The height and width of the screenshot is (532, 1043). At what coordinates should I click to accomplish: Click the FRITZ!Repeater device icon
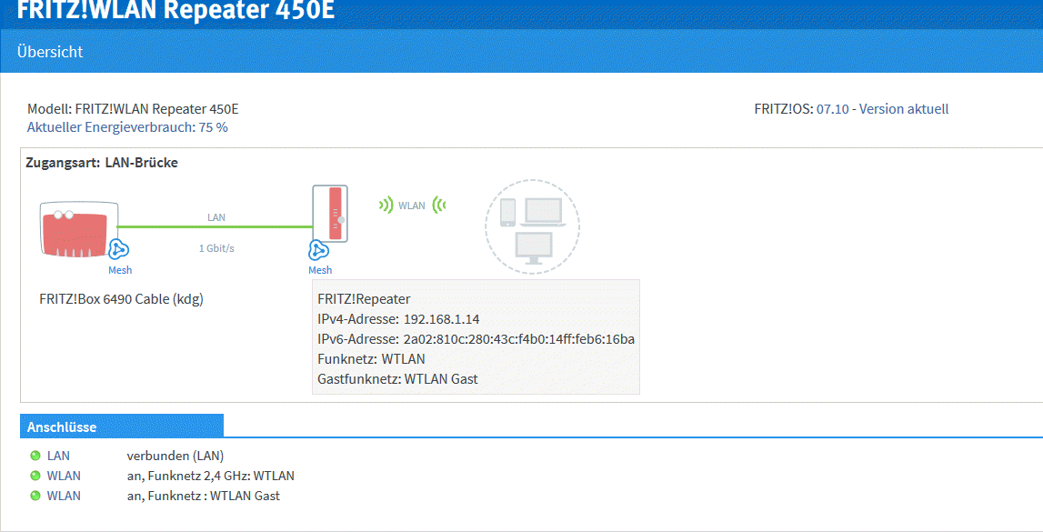point(330,213)
